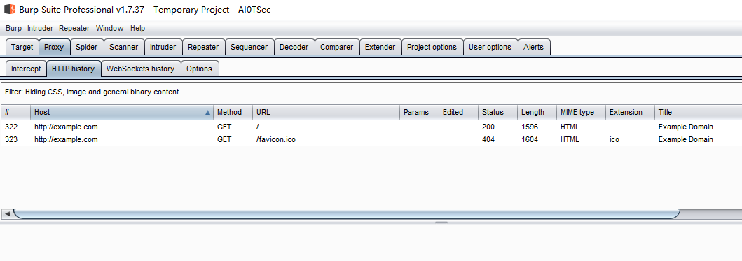Click the split pane divider handle

(441, 222)
